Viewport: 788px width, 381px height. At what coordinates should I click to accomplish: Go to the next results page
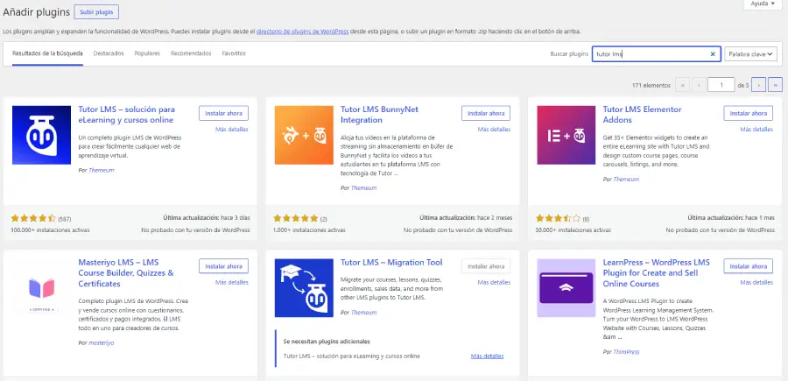point(759,85)
